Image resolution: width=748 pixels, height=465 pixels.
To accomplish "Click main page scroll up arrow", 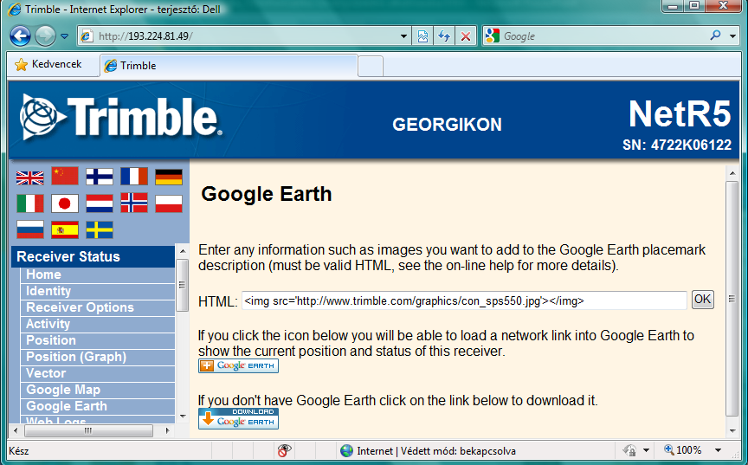I will pos(732,173).
